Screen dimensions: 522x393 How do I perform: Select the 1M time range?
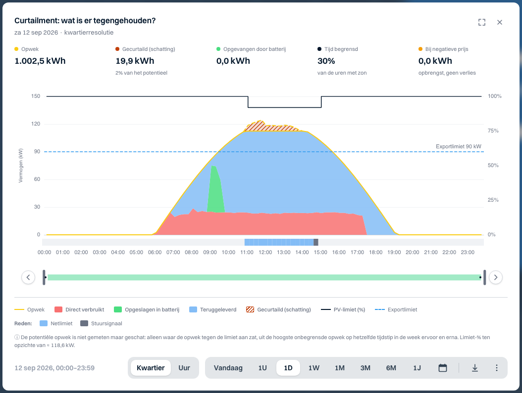coord(340,368)
